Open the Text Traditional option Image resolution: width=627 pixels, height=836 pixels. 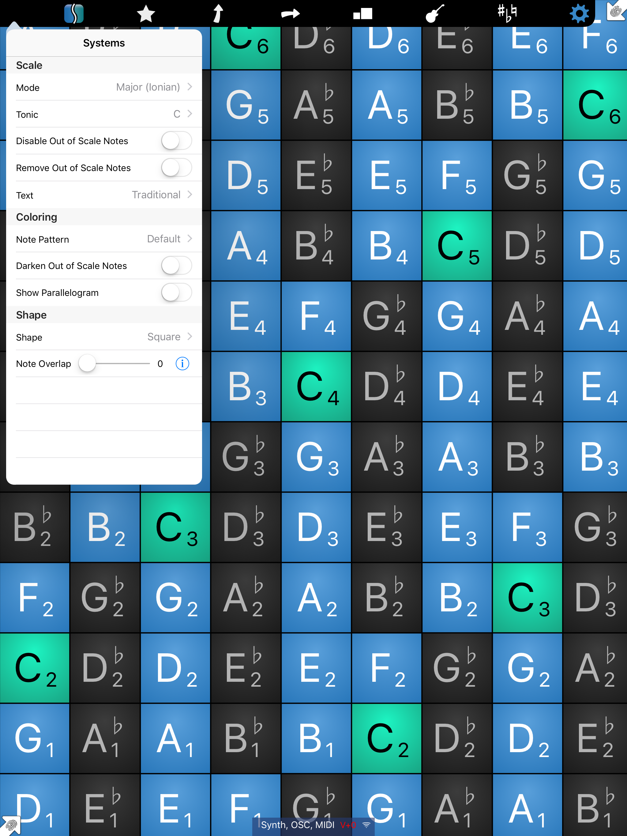click(104, 195)
